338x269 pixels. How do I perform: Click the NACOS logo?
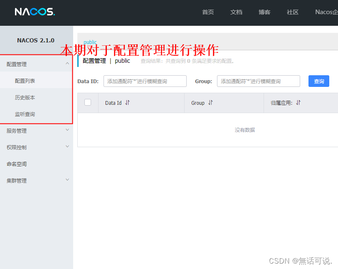point(35,12)
